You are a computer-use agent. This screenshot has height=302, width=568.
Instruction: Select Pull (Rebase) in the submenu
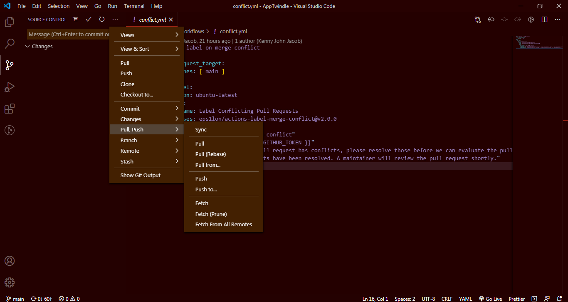click(x=223, y=154)
